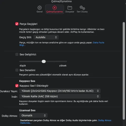Image resolution: width=126 pixels, height=126 pixels.
Task: Enable the Ses Denetimi checkbox
Action: pyautogui.click(x=17, y=70)
